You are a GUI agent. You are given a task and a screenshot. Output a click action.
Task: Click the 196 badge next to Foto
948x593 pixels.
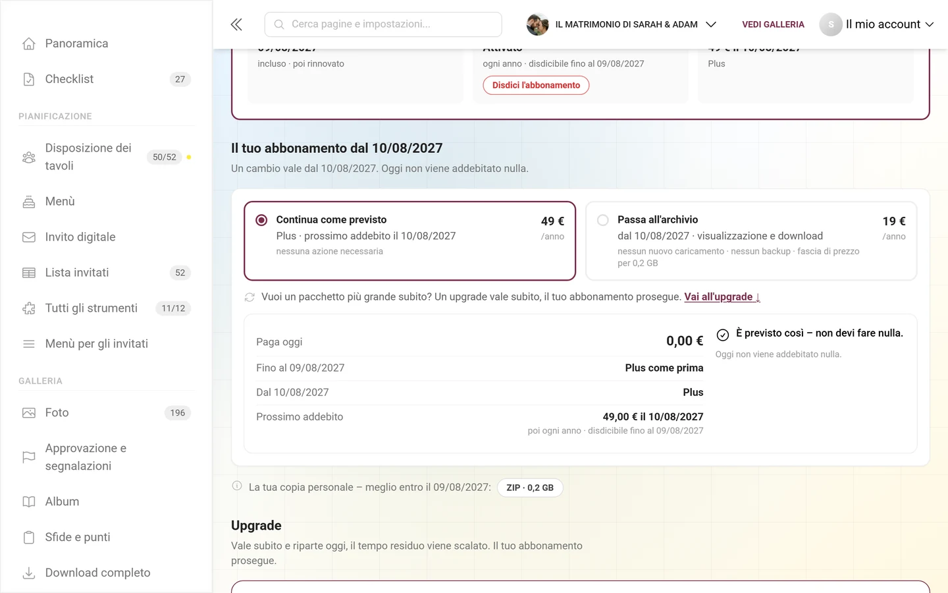point(178,413)
